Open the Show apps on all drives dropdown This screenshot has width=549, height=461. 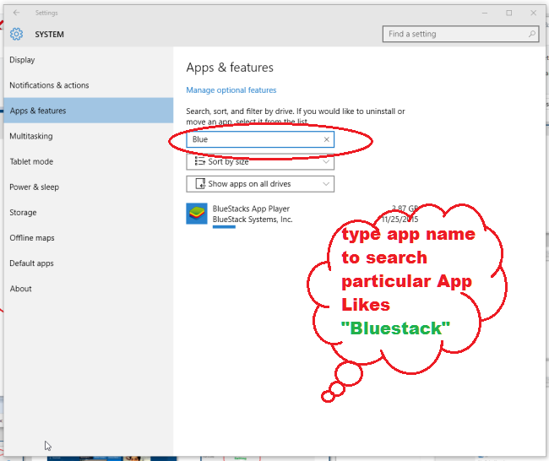click(x=260, y=184)
